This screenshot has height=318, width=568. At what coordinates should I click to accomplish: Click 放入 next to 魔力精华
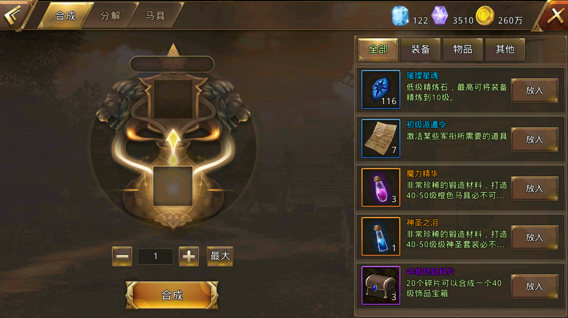pyautogui.click(x=535, y=188)
